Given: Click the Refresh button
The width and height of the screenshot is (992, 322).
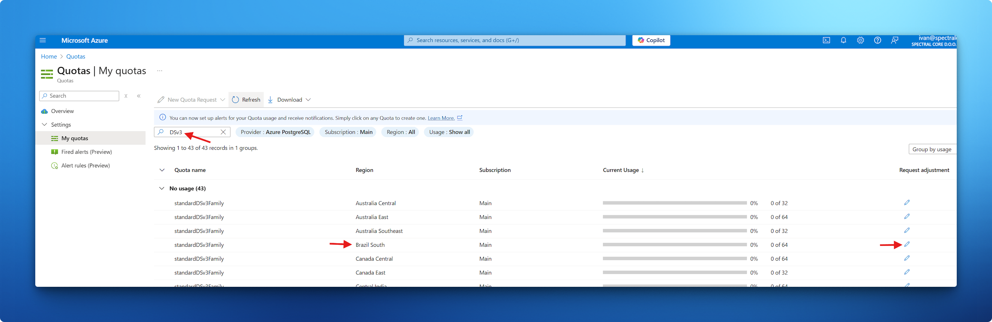Looking at the screenshot, I should tap(246, 100).
